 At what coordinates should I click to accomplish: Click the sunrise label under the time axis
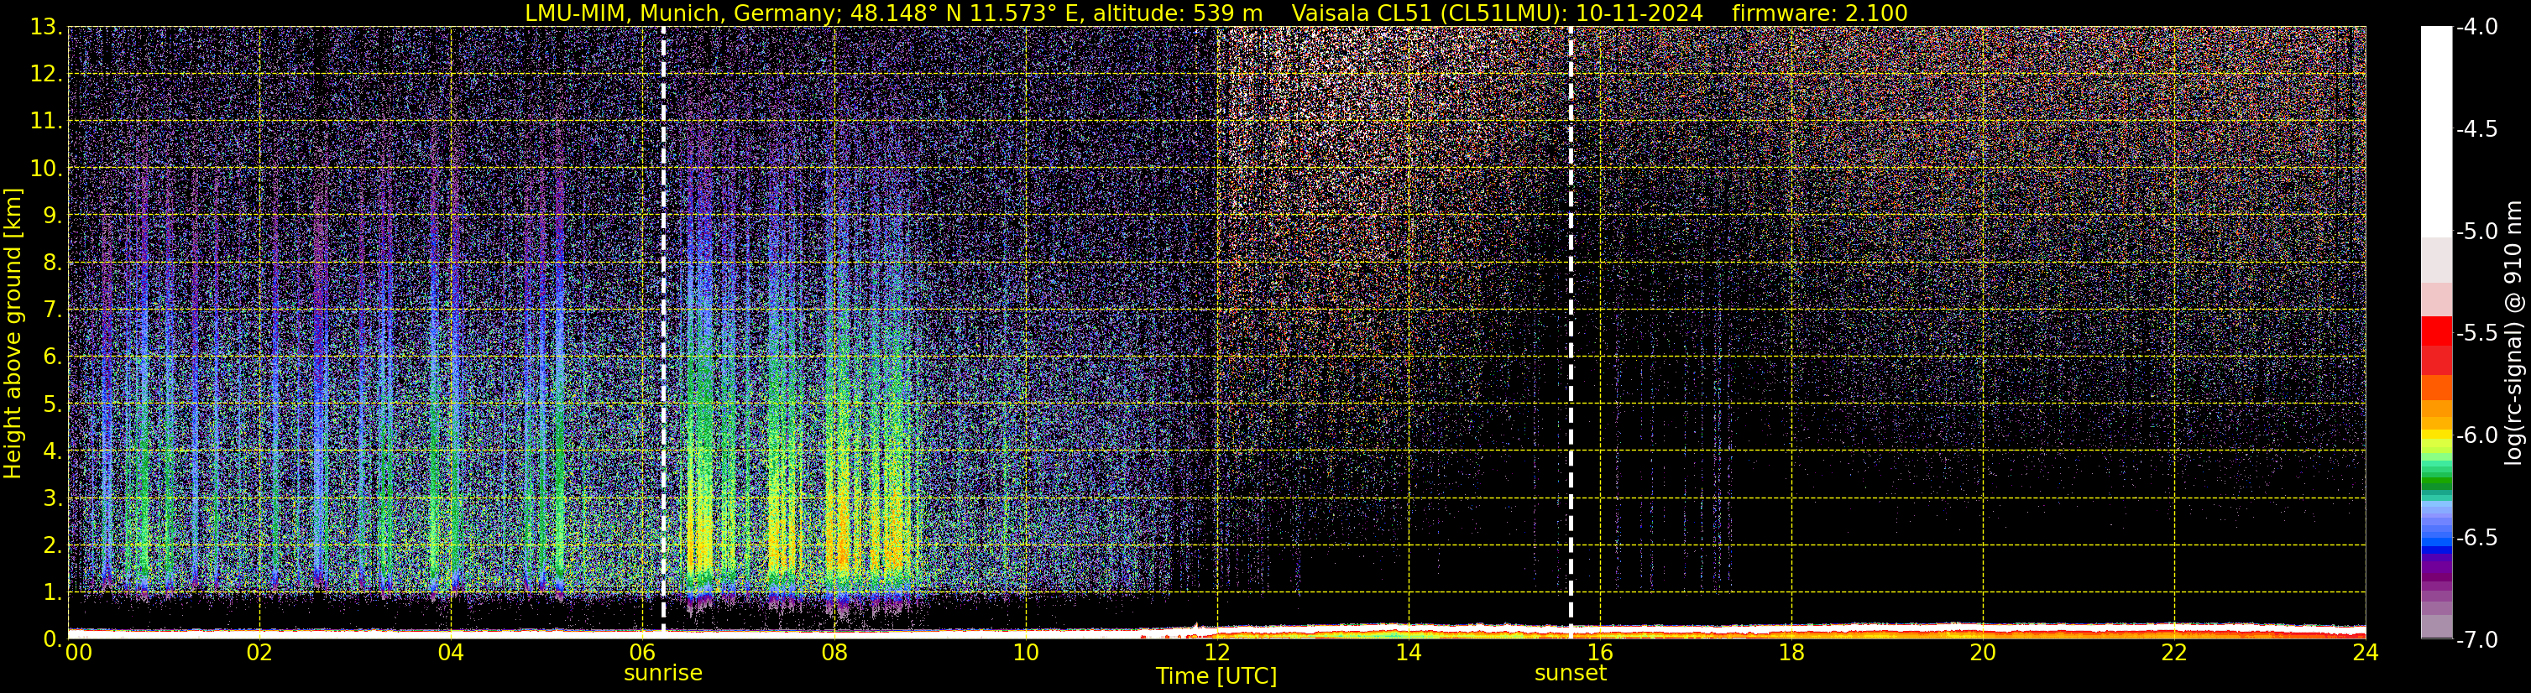pyautogui.click(x=663, y=674)
